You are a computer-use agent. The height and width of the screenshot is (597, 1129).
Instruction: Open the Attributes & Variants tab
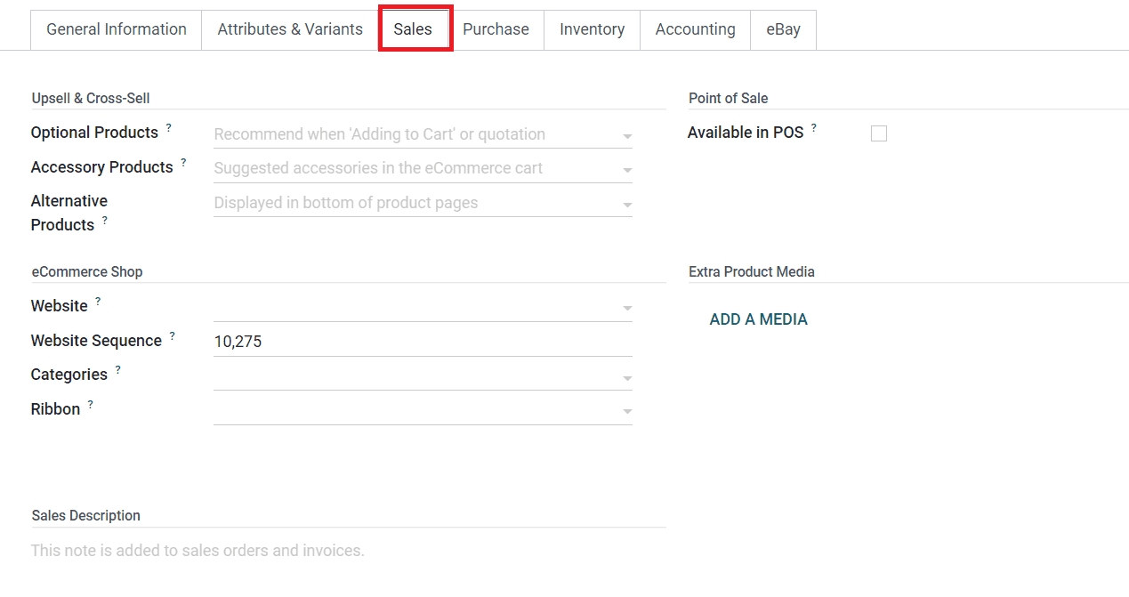point(290,29)
